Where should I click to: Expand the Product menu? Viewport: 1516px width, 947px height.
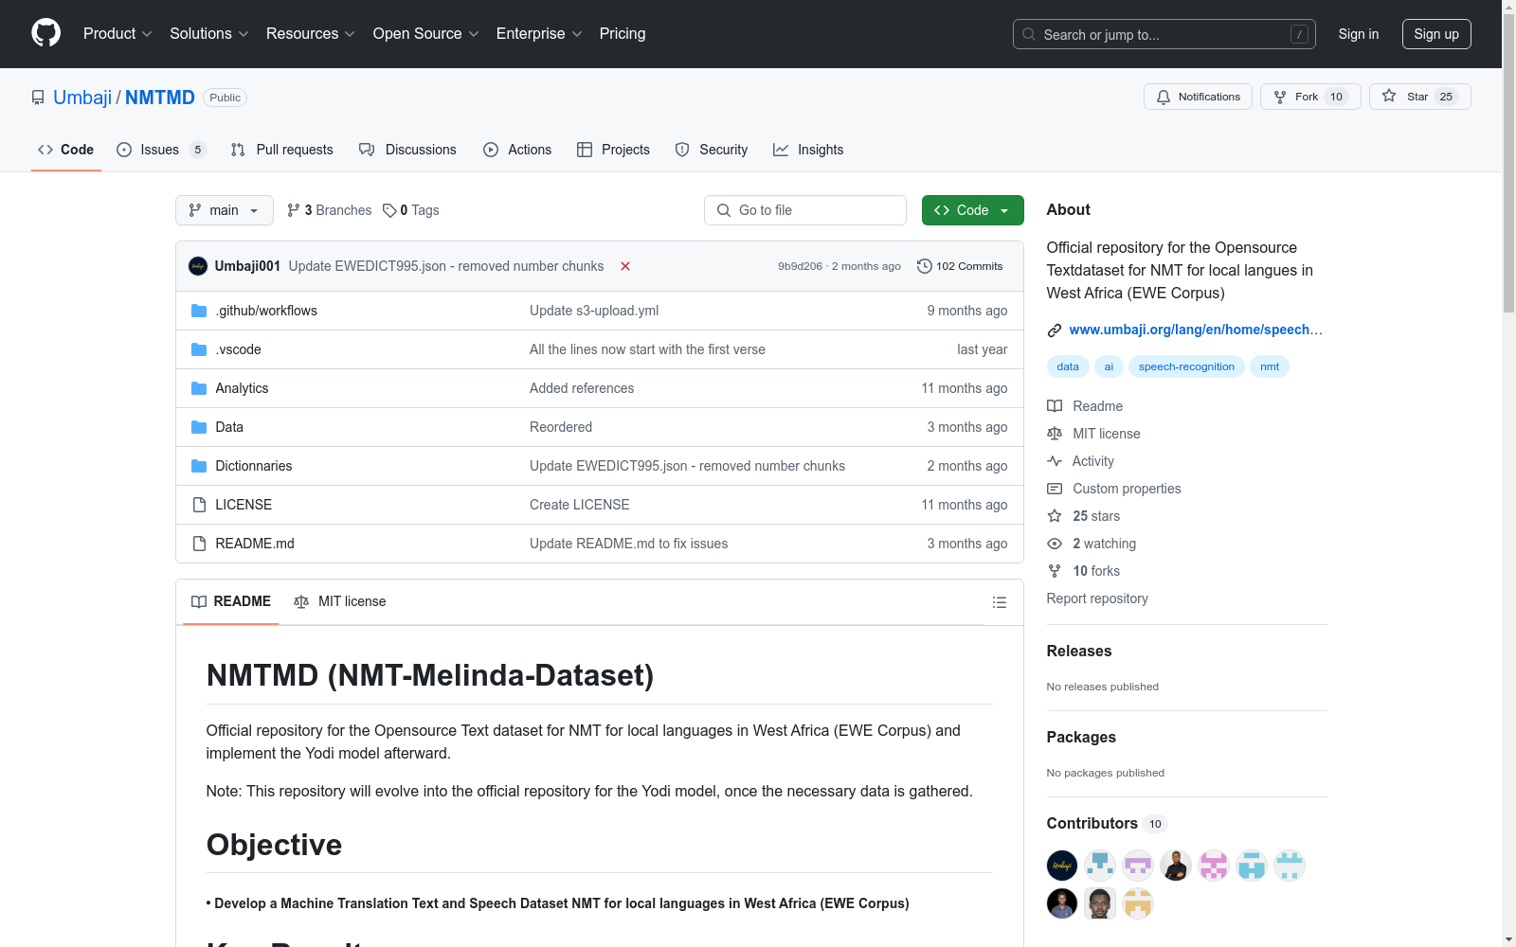point(117,33)
